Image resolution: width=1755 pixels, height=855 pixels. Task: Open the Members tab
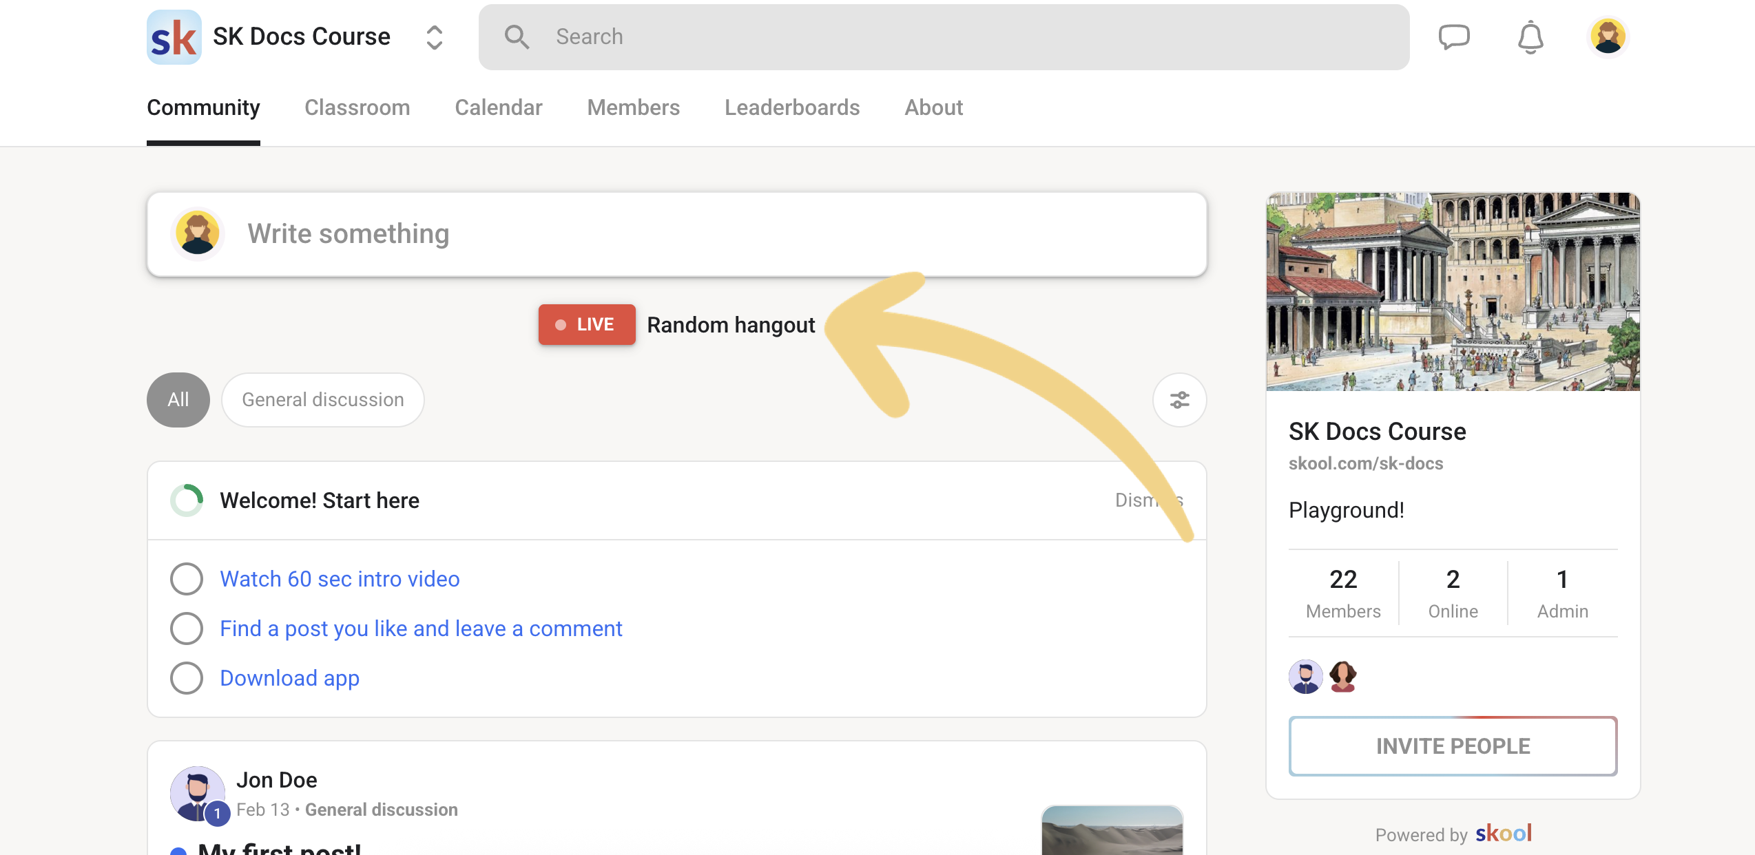[633, 107]
